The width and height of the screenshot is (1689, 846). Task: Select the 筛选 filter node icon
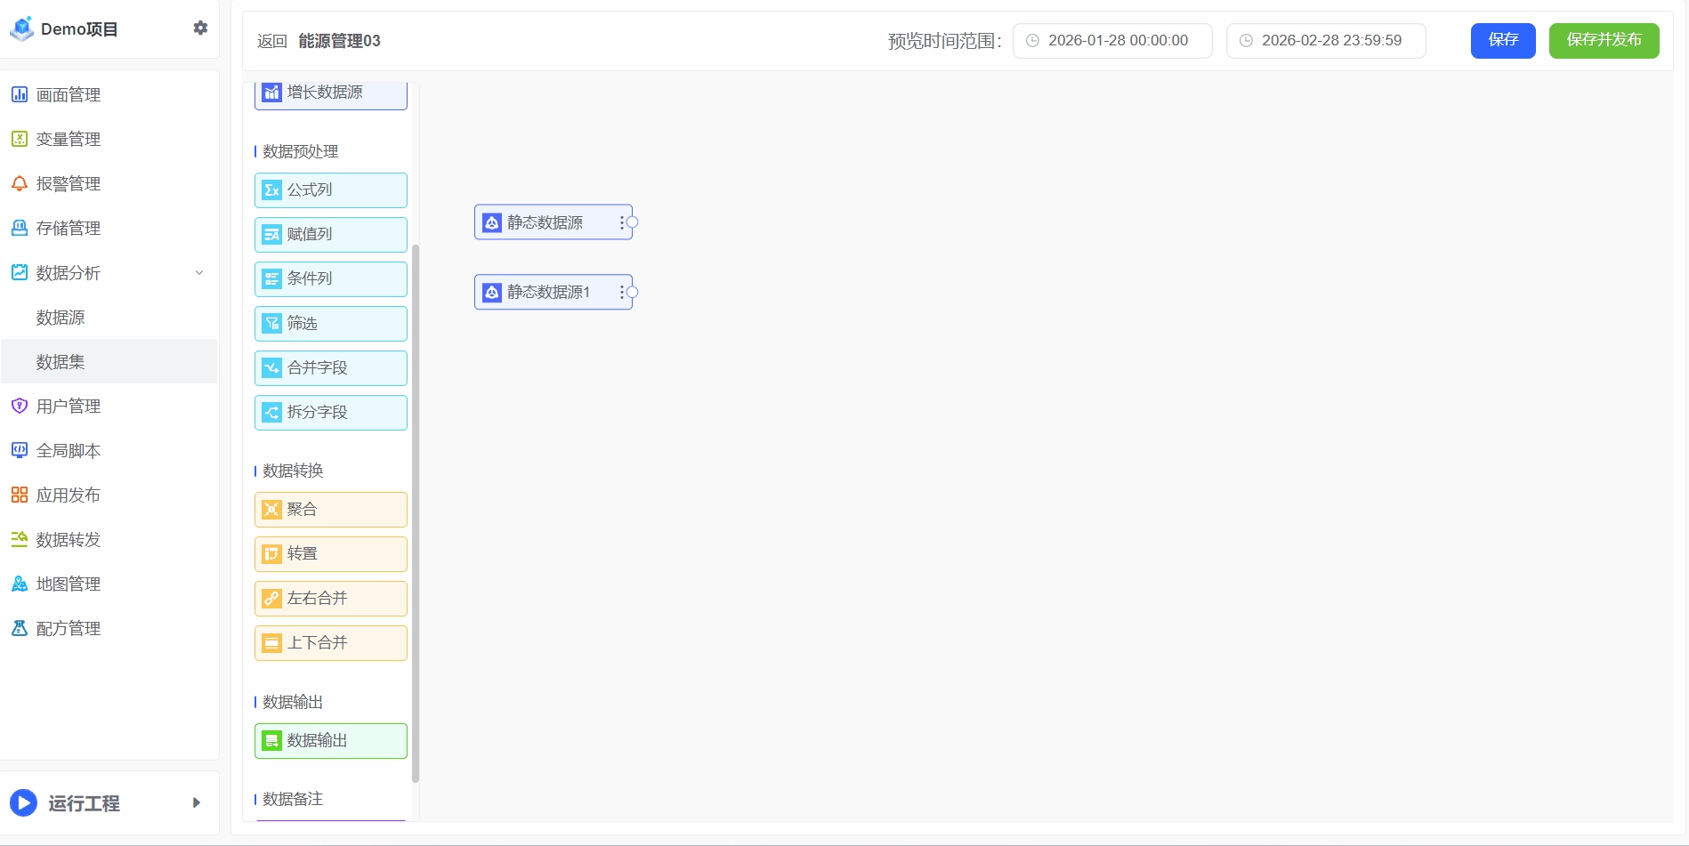coord(272,324)
